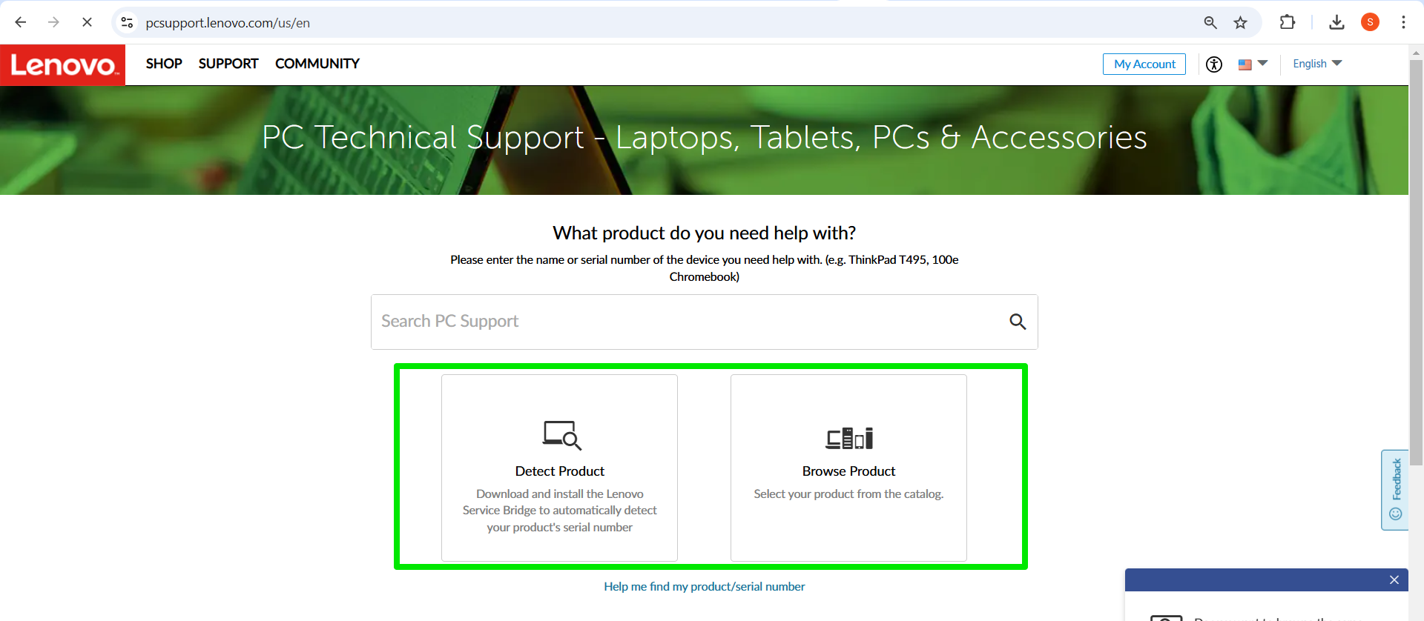Click the Lenovo logo
The width and height of the screenshot is (1424, 621).
[63, 64]
